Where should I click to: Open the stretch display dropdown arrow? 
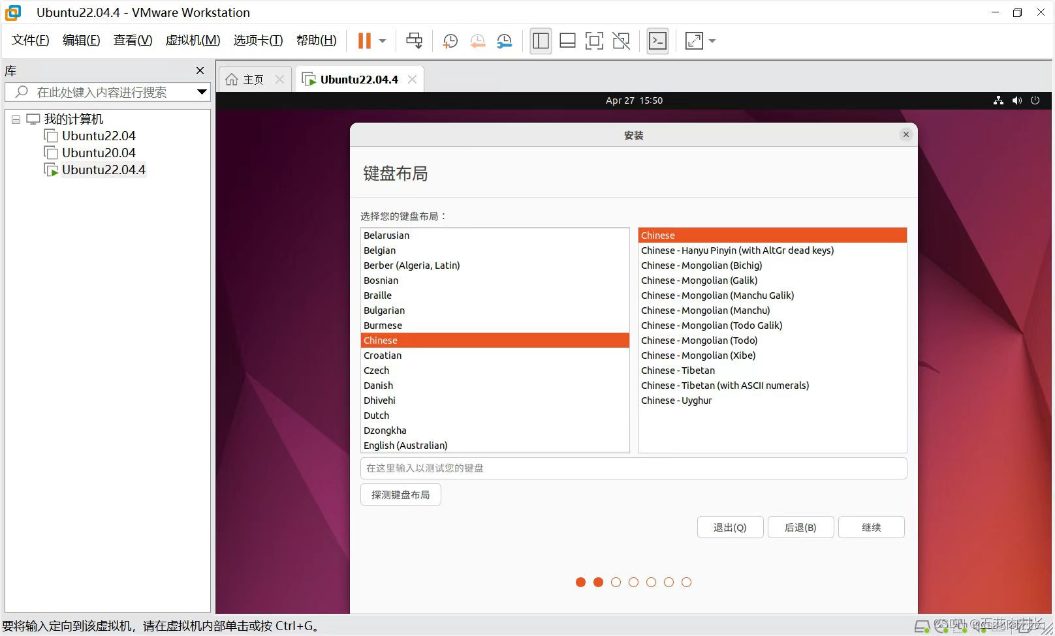(712, 41)
